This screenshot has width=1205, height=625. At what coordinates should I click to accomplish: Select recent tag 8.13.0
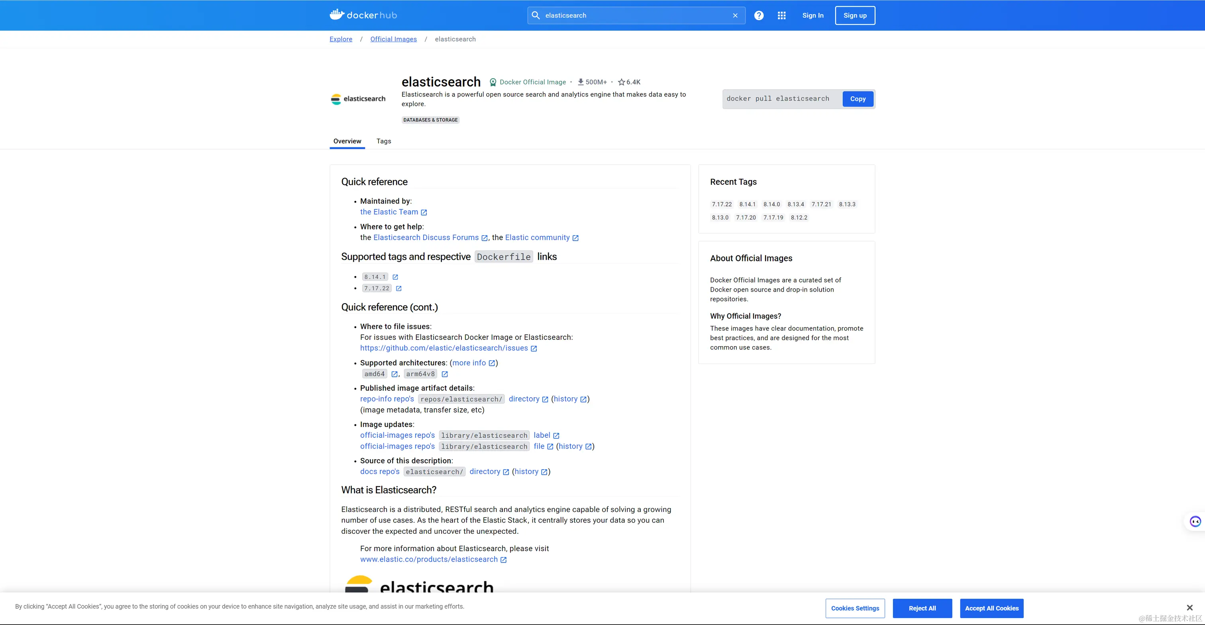point(720,218)
